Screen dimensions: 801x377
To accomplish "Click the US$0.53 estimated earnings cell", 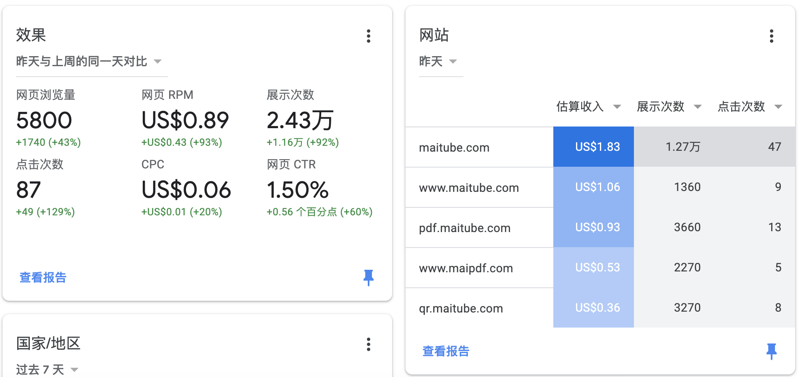I will point(594,267).
